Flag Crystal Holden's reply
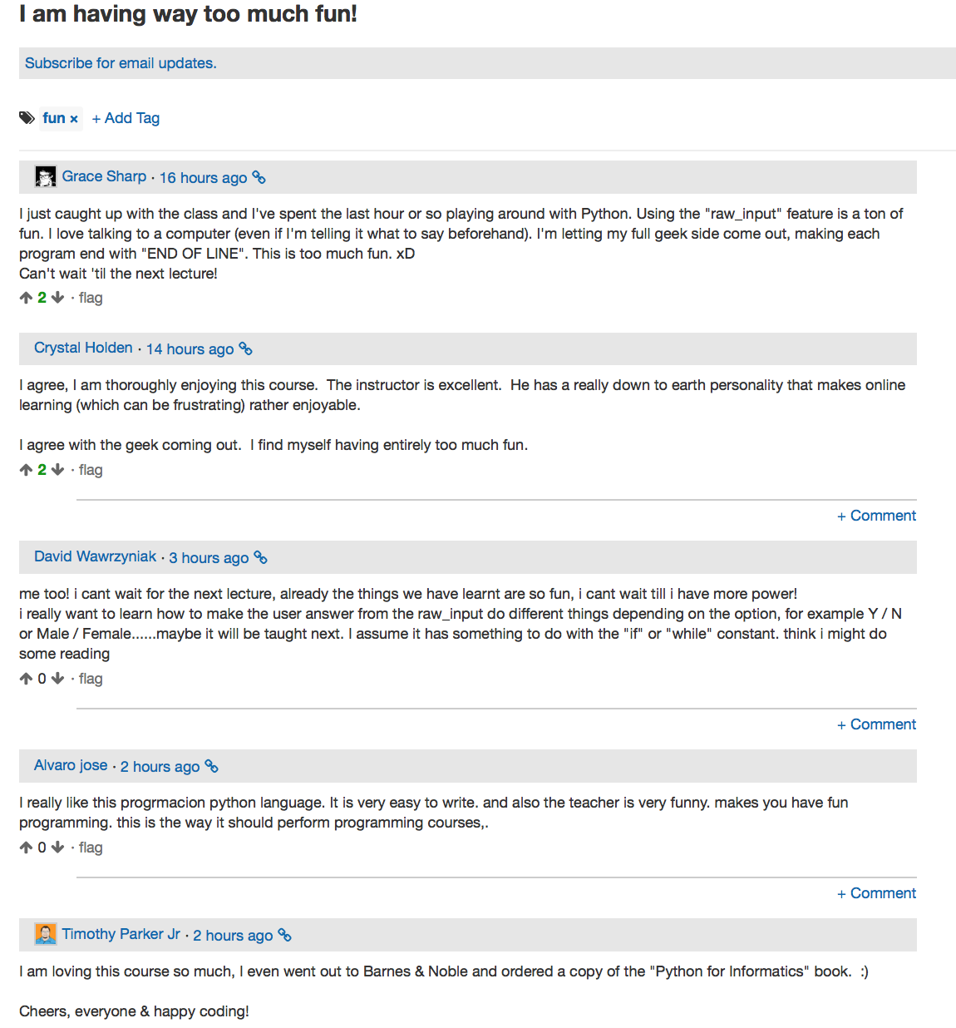The image size is (956, 1028). 91,470
